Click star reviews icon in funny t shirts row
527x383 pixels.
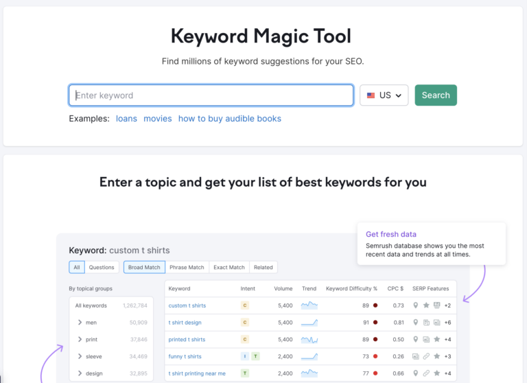[436, 356]
